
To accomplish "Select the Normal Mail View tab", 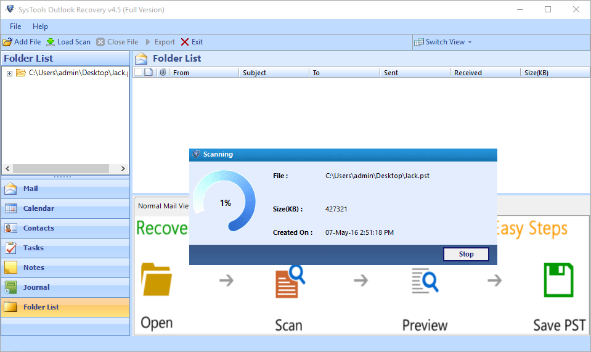I will tap(163, 206).
